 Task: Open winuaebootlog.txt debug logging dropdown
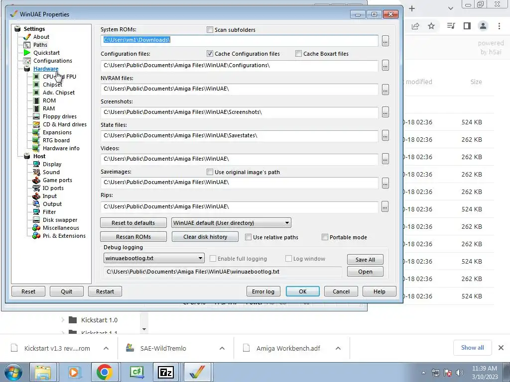pos(154,258)
